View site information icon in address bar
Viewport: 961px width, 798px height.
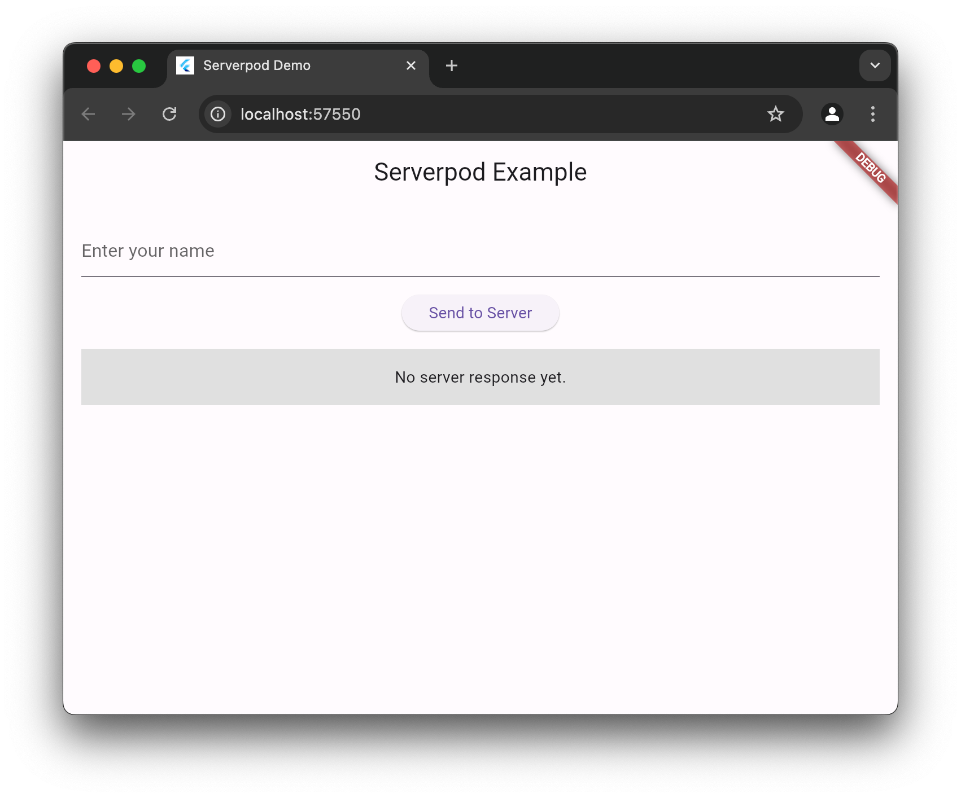218,115
